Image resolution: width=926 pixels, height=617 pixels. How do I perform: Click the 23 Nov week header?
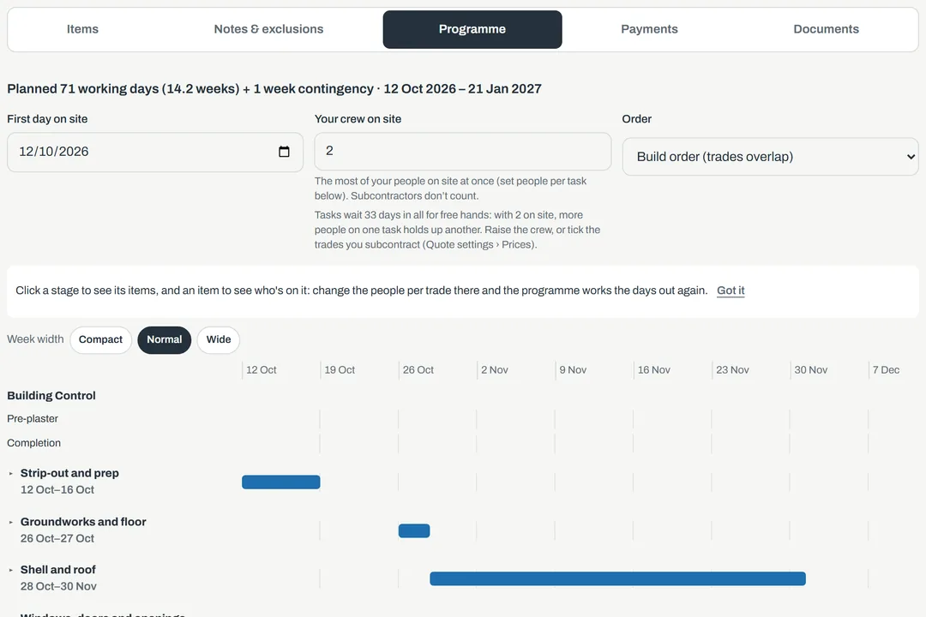point(732,369)
